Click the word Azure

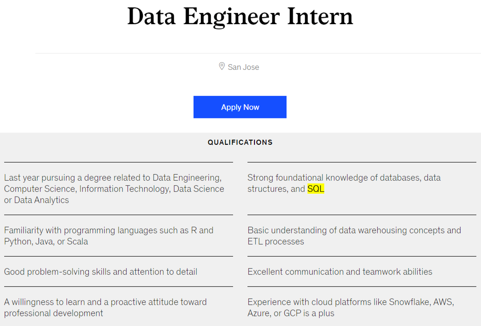258,313
